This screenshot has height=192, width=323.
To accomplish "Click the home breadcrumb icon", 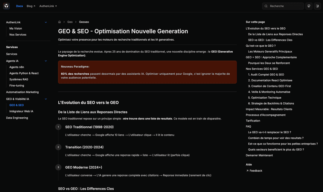I will point(60,22).
